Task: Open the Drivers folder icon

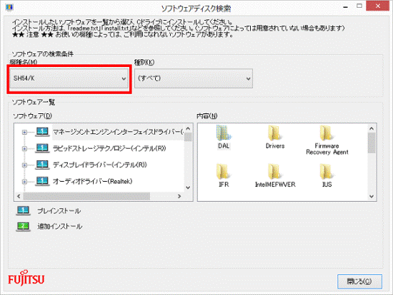Action: click(x=275, y=133)
